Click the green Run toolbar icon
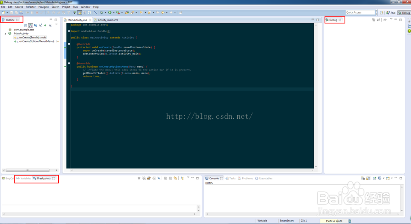The width and height of the screenshot is (411, 224). [x=110, y=12]
